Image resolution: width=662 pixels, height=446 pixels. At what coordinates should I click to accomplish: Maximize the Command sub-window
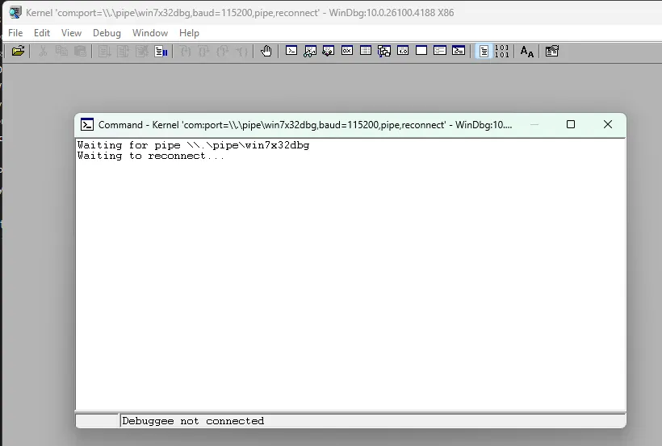(x=571, y=124)
